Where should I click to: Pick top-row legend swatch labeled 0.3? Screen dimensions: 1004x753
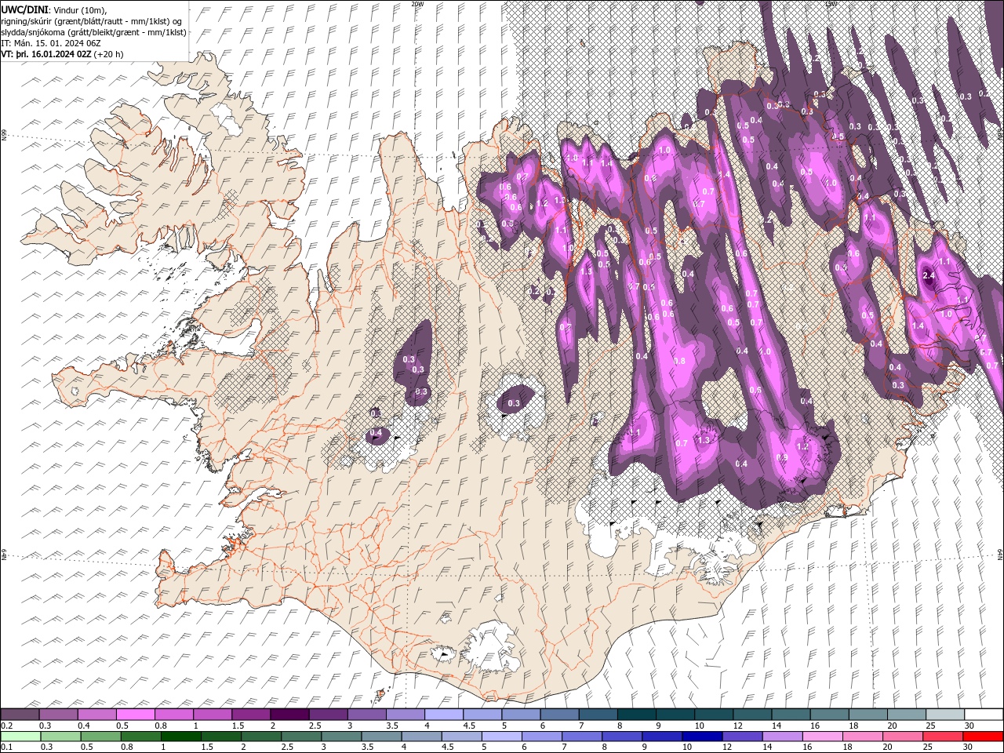click(58, 715)
